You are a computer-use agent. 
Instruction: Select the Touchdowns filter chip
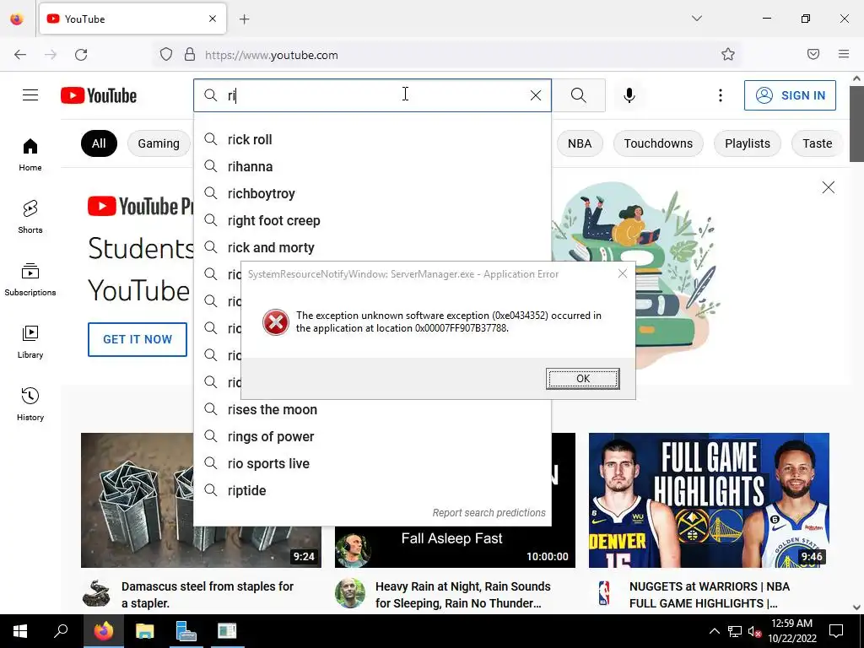(658, 143)
